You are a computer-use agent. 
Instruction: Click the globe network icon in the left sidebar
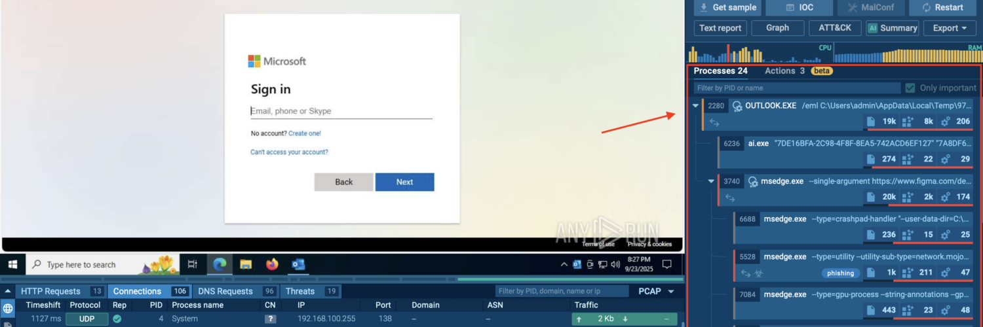[8, 308]
